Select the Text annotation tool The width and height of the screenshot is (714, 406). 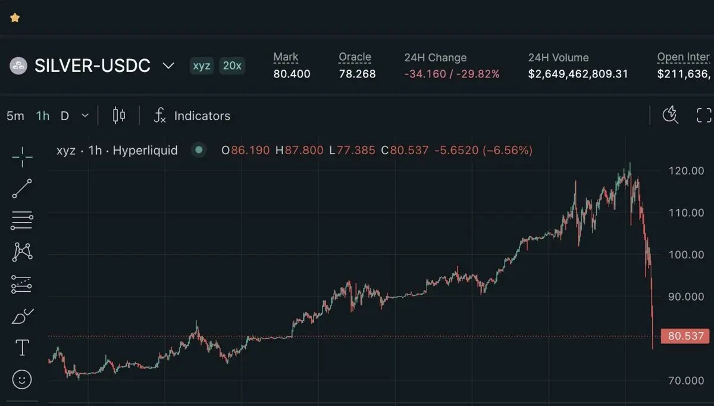(22, 348)
